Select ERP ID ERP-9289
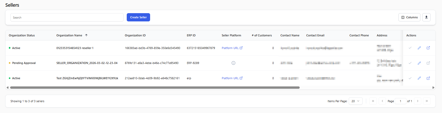442x113 pixels. click(193, 63)
